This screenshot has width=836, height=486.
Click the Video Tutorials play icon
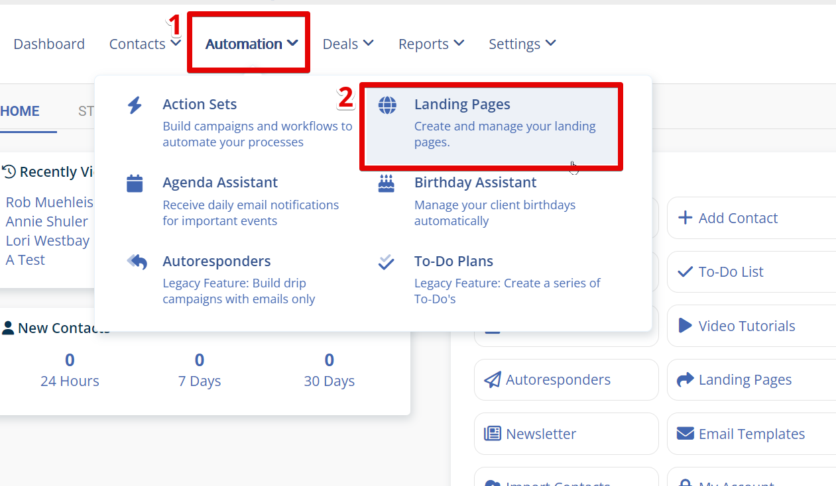(685, 326)
